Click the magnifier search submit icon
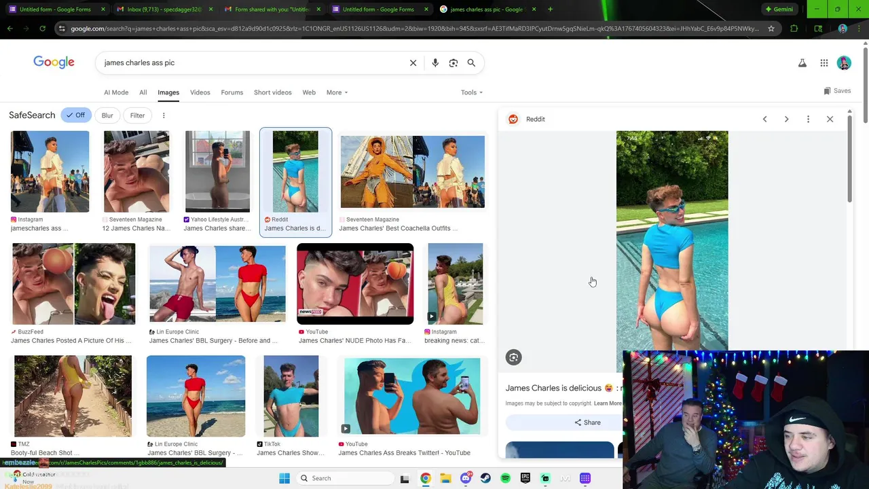 coord(471,62)
